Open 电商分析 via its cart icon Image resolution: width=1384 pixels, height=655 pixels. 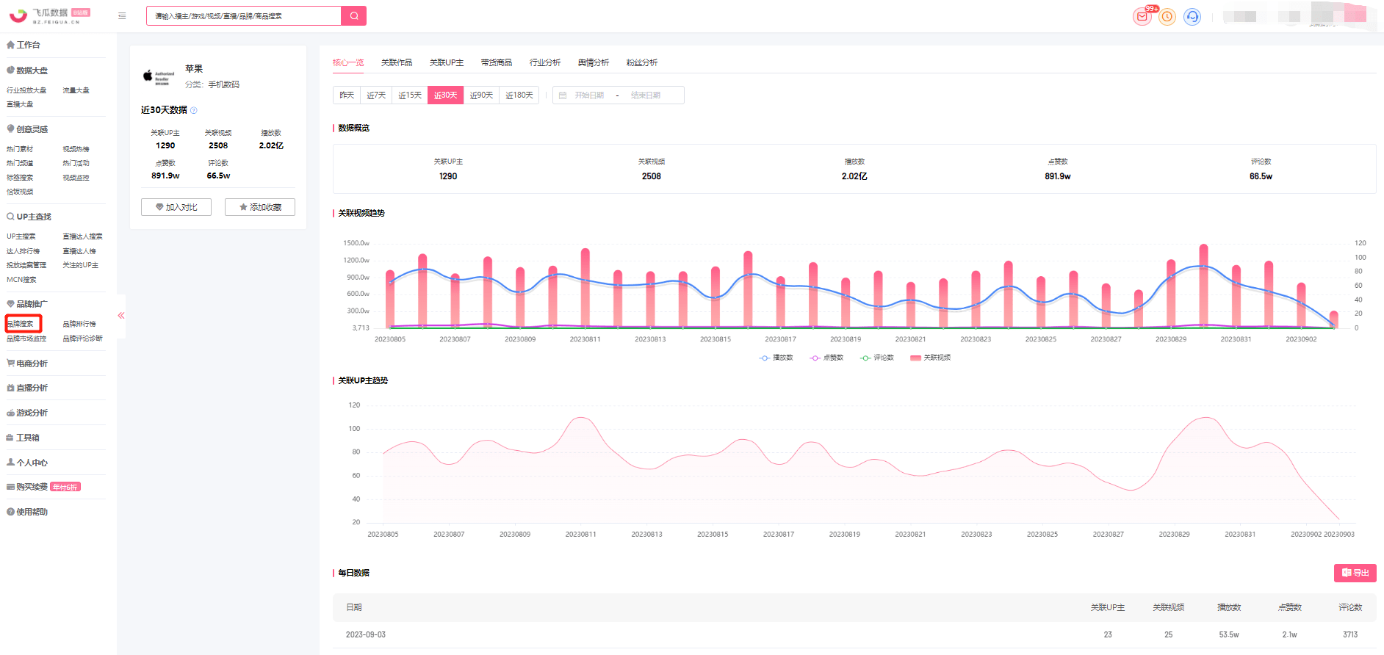tap(10, 363)
